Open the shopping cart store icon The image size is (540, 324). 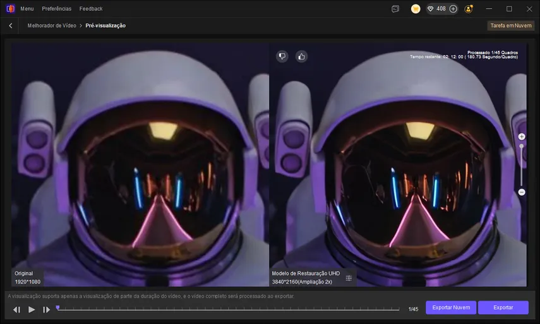pyautogui.click(x=416, y=9)
